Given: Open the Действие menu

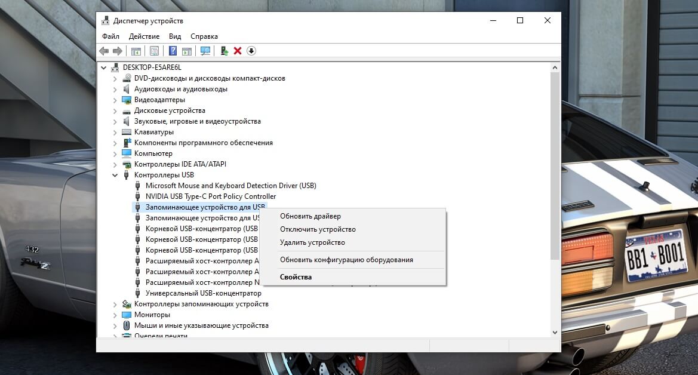Looking at the screenshot, I should (x=144, y=36).
